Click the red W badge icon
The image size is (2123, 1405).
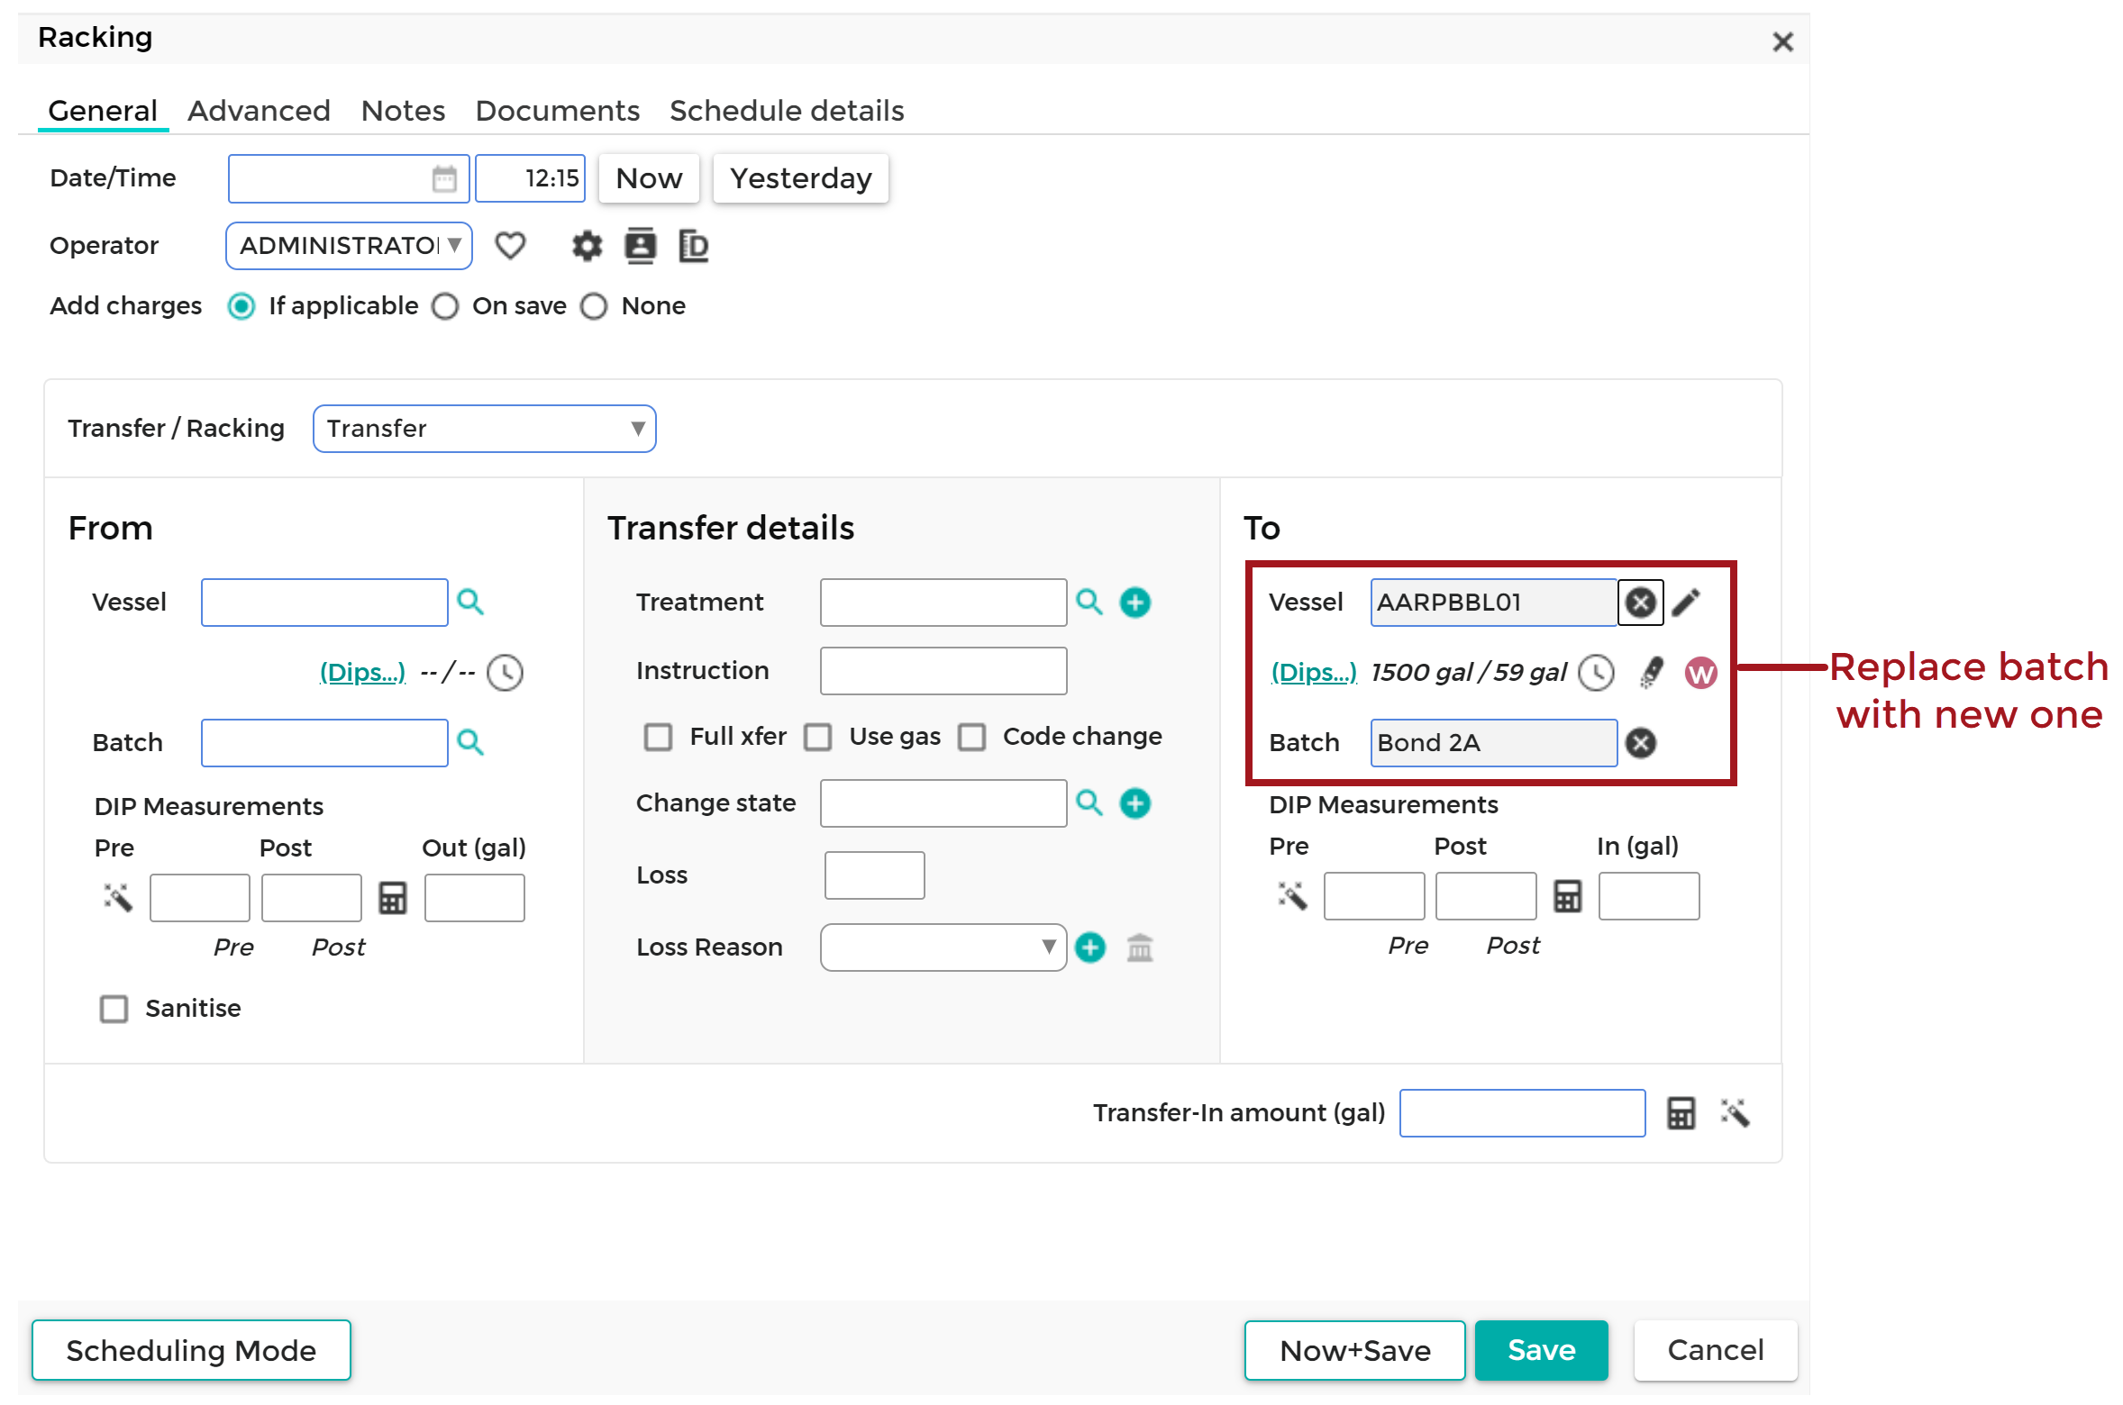click(x=1699, y=673)
